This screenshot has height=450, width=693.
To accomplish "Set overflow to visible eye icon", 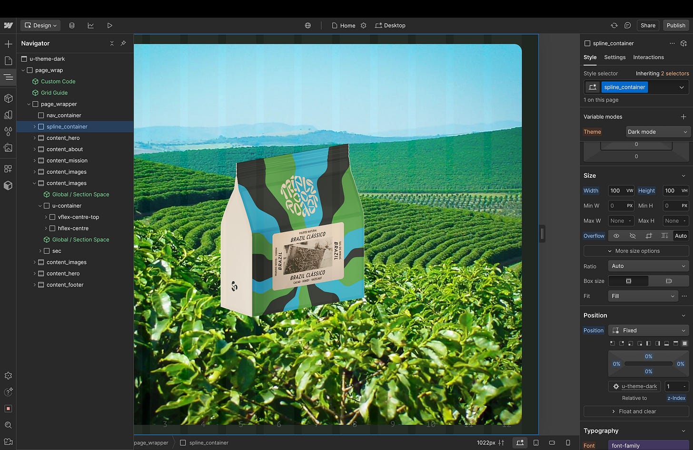I will 616,236.
